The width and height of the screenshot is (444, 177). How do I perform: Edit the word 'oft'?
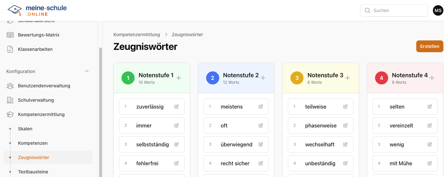point(261,125)
